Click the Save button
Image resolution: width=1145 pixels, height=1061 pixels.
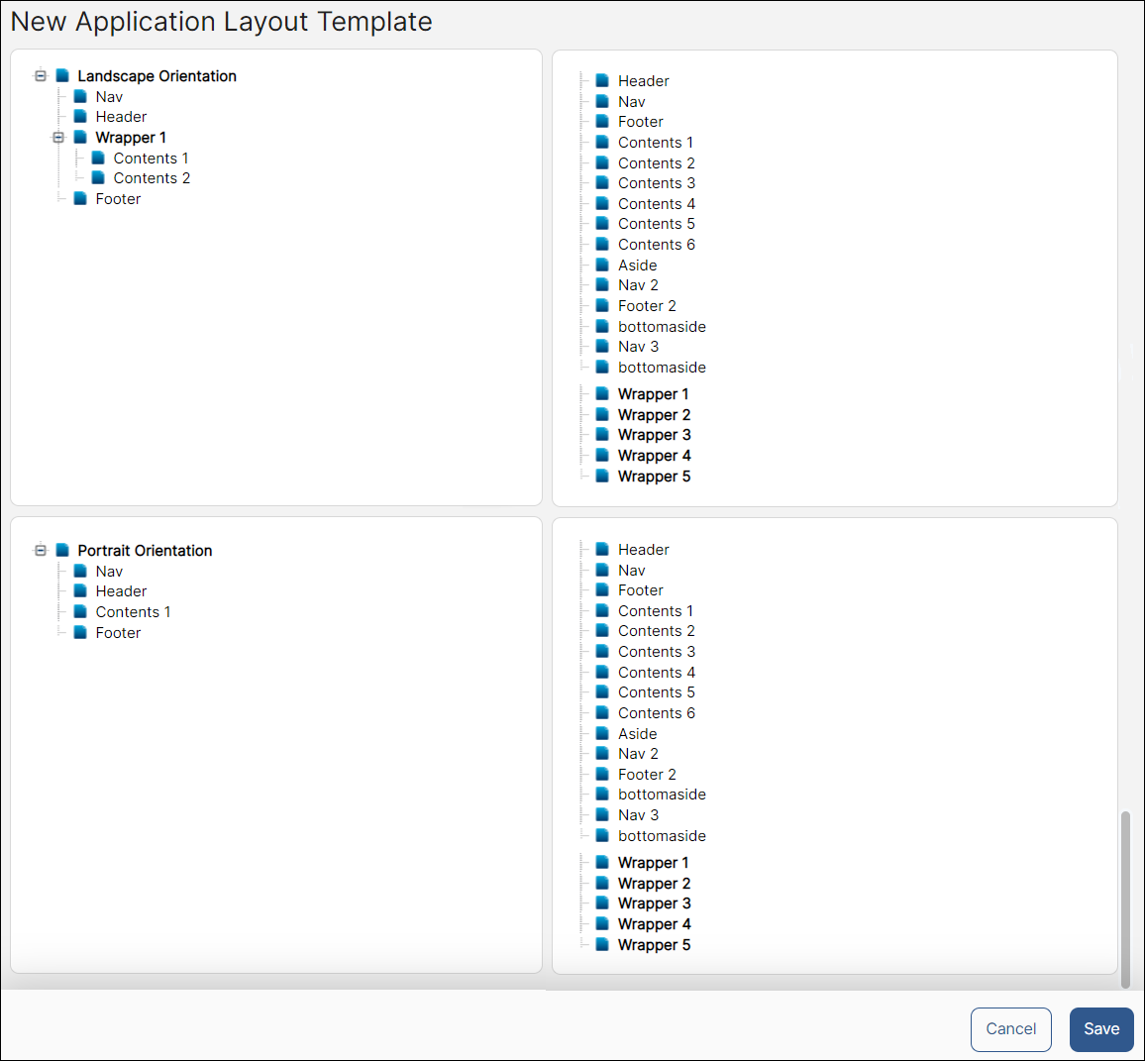(x=1101, y=1029)
